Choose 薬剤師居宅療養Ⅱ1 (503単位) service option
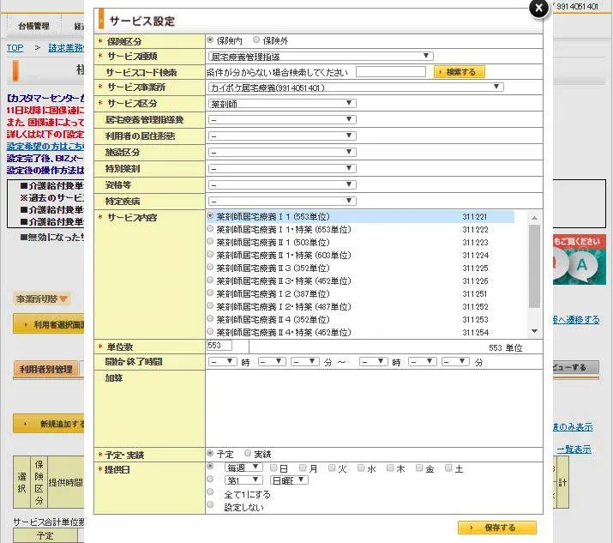This screenshot has height=543, width=613. pos(211,243)
